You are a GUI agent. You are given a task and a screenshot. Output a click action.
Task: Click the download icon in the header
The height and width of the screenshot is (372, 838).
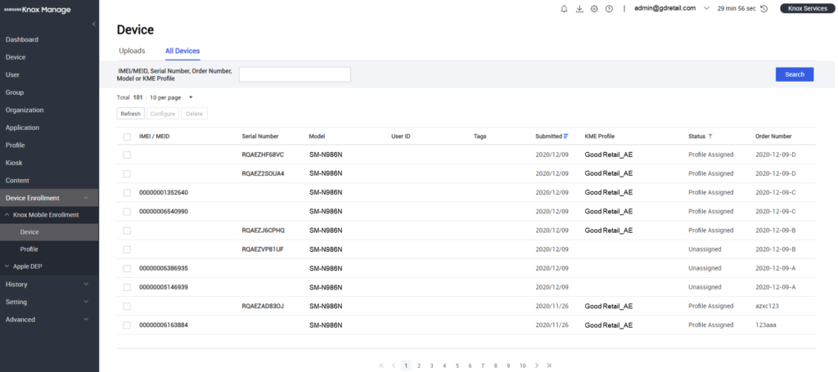[x=579, y=9]
